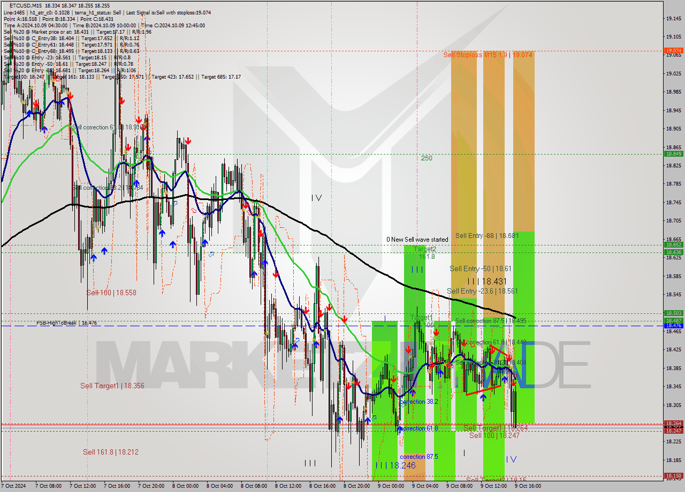Click the '9 Oct 12:00' time label
Viewport: 685px width, 492px height.
pyautogui.click(x=494, y=486)
